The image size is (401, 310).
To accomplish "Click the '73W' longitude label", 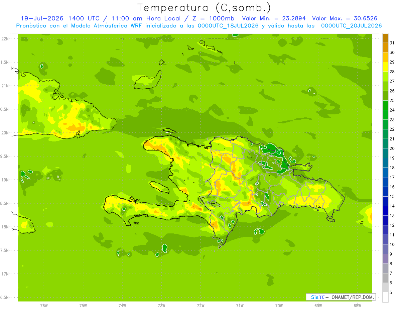I will (161, 306).
